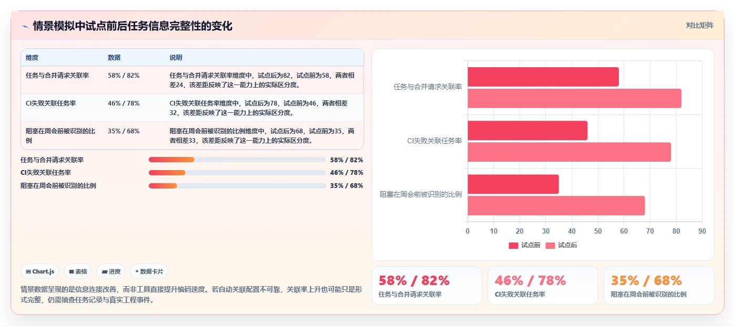Click the chart's 阻塞在周会前被识别的比例 axis label

(x=421, y=194)
